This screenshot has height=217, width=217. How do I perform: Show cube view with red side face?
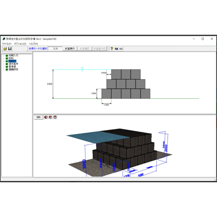50,117
